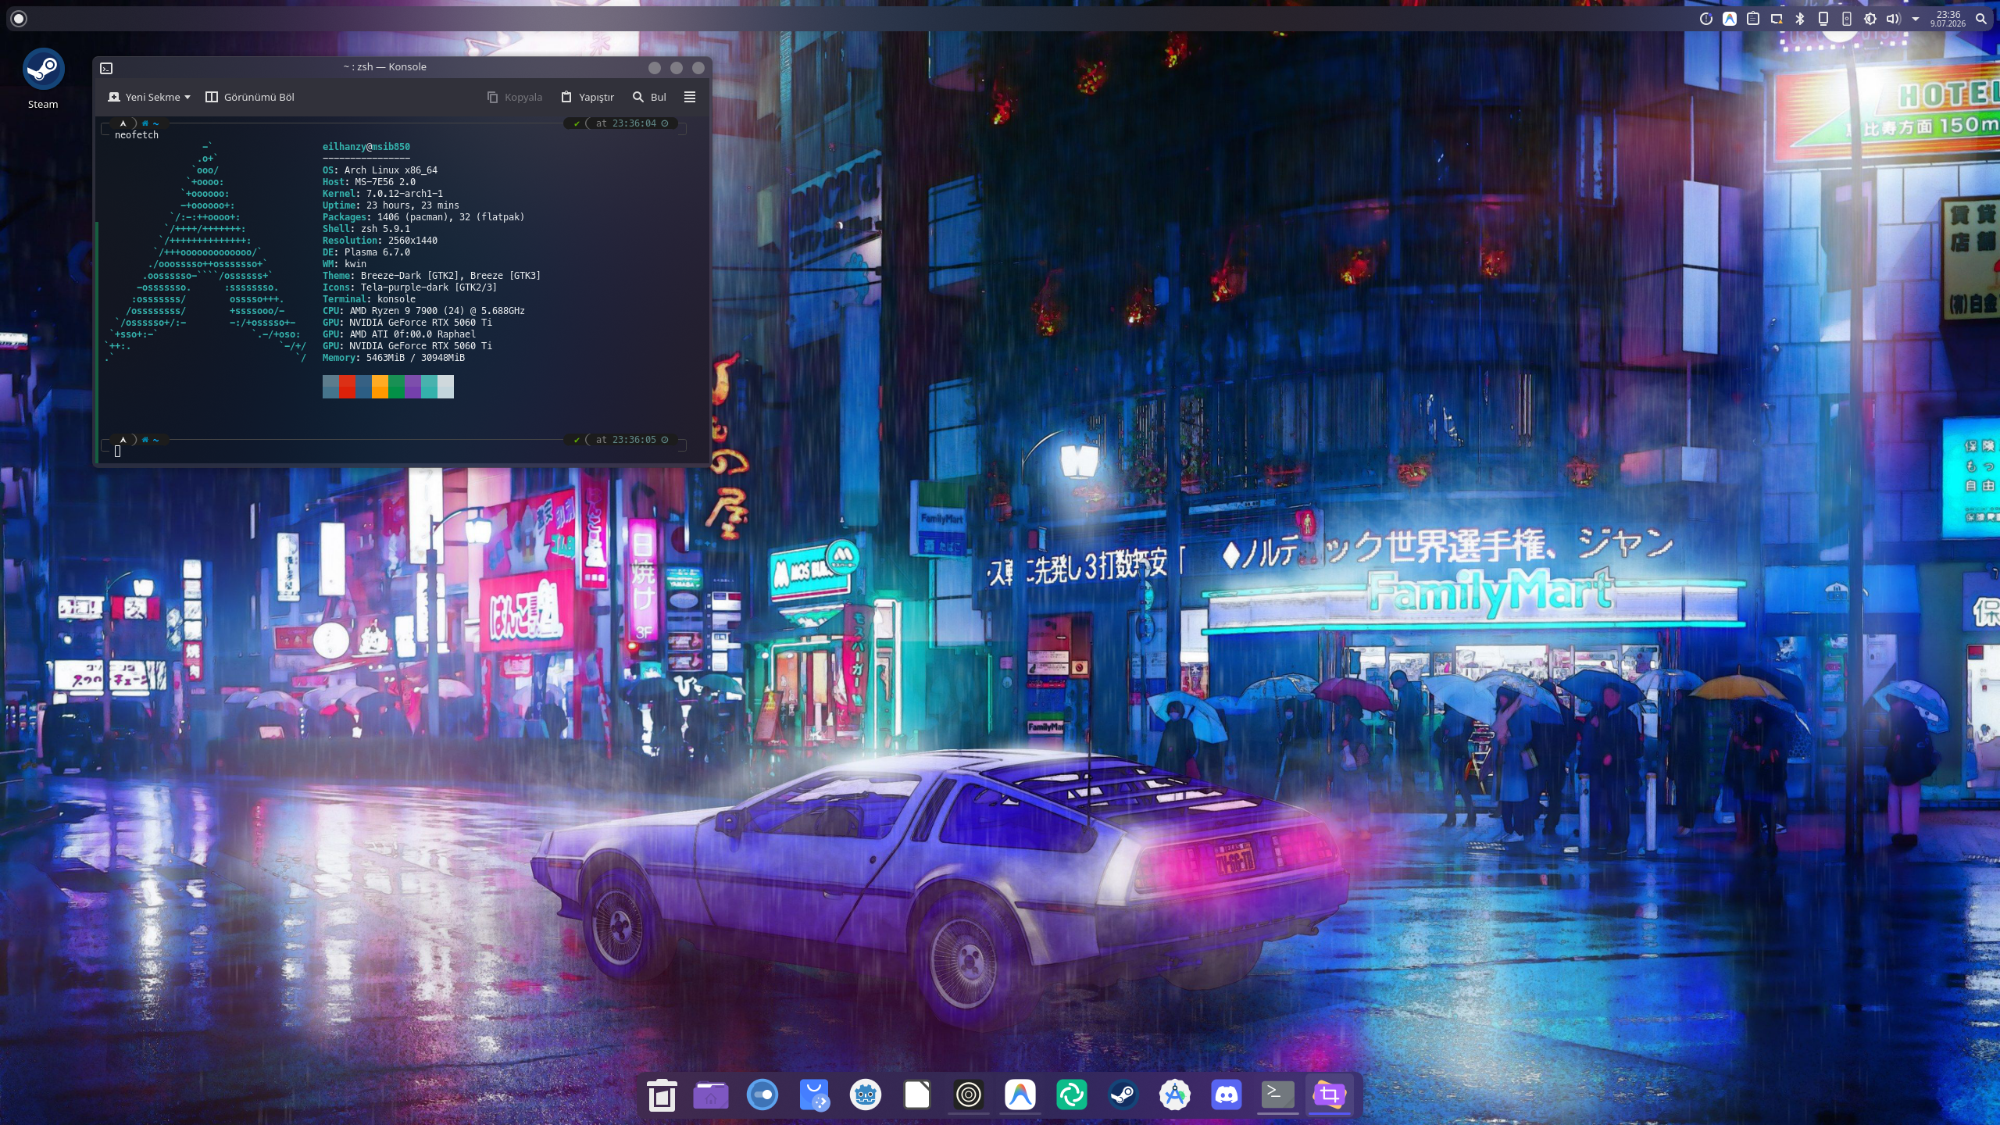Open the KDE Connect phone tray icon
2000x1125 pixels.
(1847, 19)
